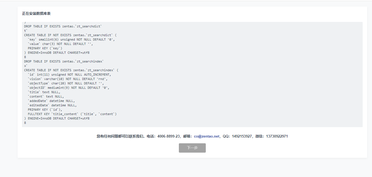Image resolution: width=372 pixels, height=177 pixels.
Task: Click the `editedDate` datetime NULL line
Action: (52, 105)
